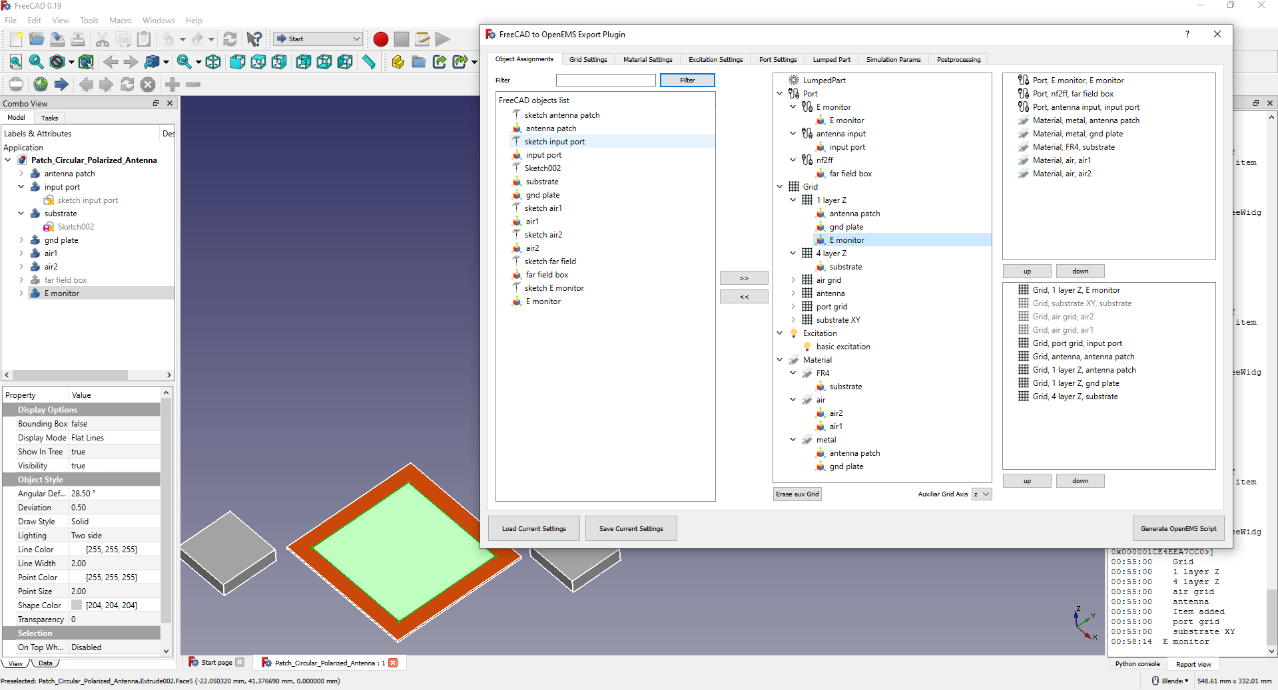
Task: Click the What's This help cursor icon
Action: [254, 39]
